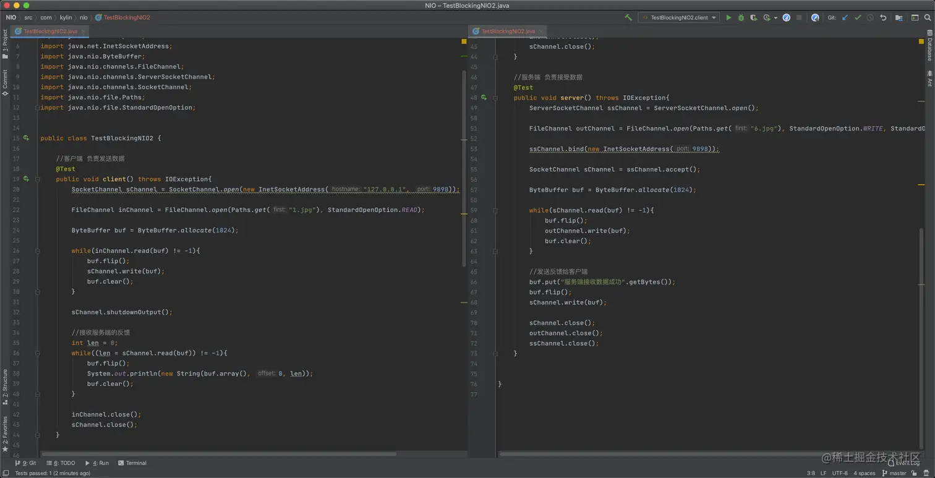This screenshot has width=935, height=478.
Task: Close the right TestBlockingNIO2.java editor tab
Action: pyautogui.click(x=541, y=31)
